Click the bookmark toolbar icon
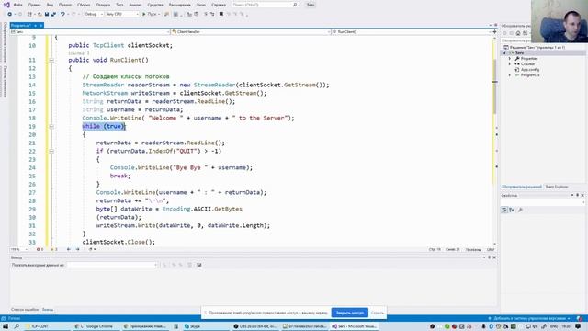The width and height of the screenshot is (588, 331). coord(221,15)
